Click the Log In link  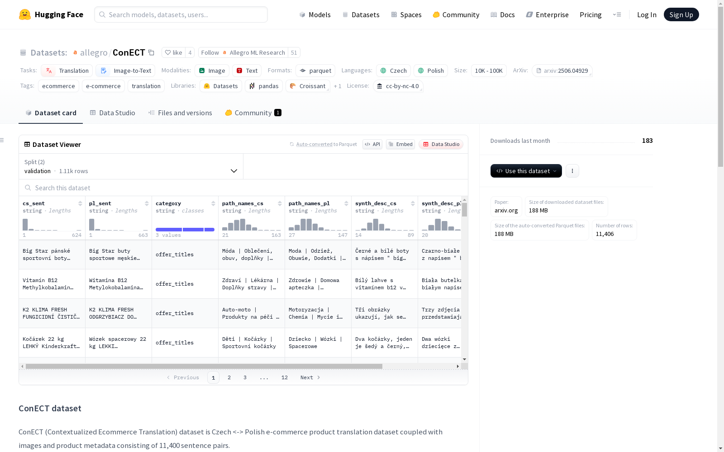(647, 14)
